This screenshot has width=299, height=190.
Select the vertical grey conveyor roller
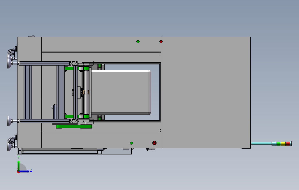(86, 92)
